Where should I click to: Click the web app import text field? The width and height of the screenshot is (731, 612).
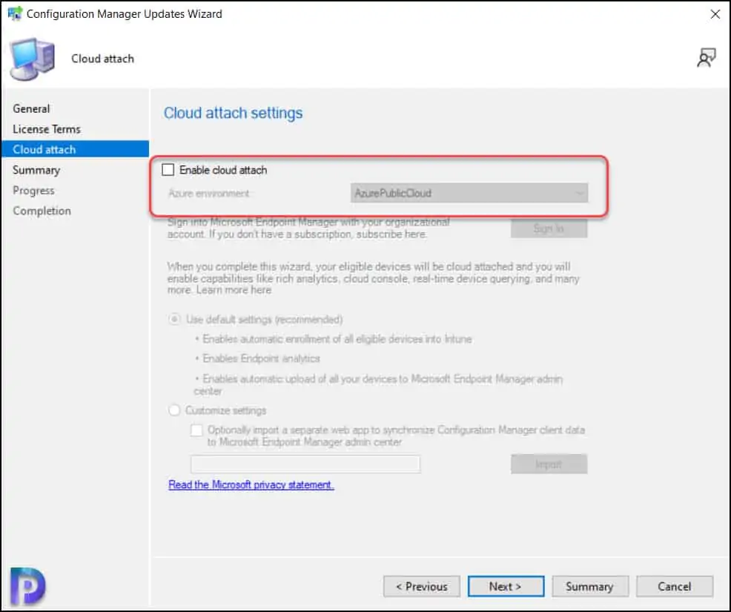click(305, 464)
